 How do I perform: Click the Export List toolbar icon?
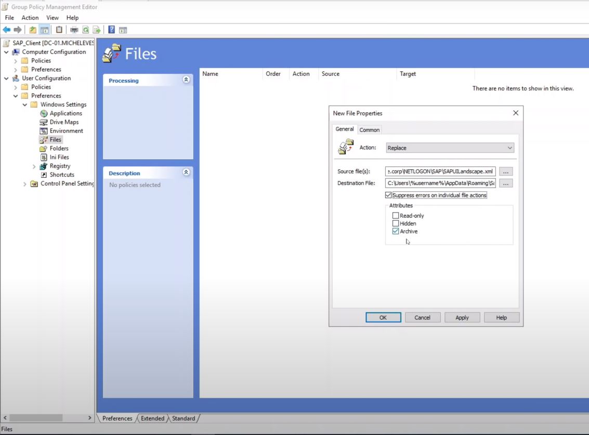pos(97,30)
